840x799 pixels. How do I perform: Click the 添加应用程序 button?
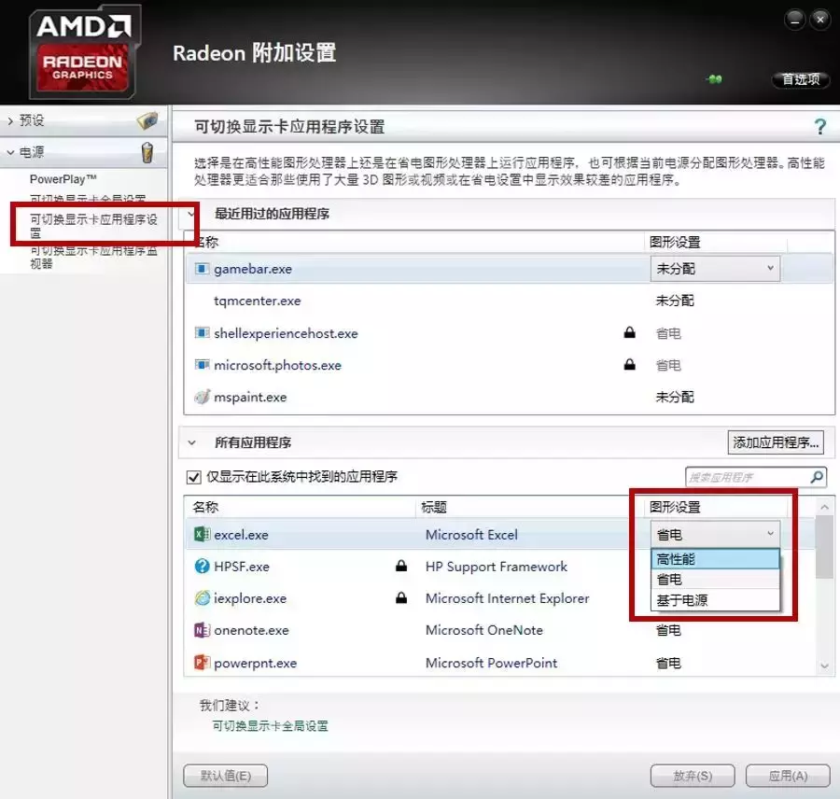(x=776, y=443)
